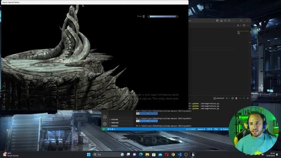The image size is (281, 158).
Task: Open Accounts icon in VS Code activity bar
Action: [105, 117]
